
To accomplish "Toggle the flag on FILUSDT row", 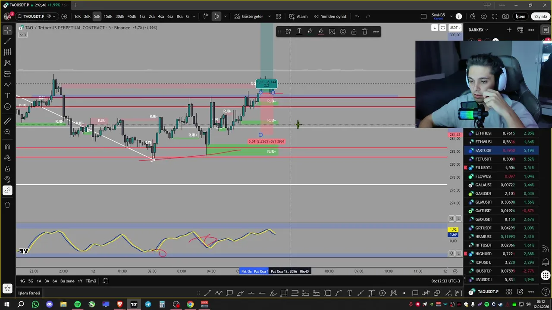I will coord(466,167).
